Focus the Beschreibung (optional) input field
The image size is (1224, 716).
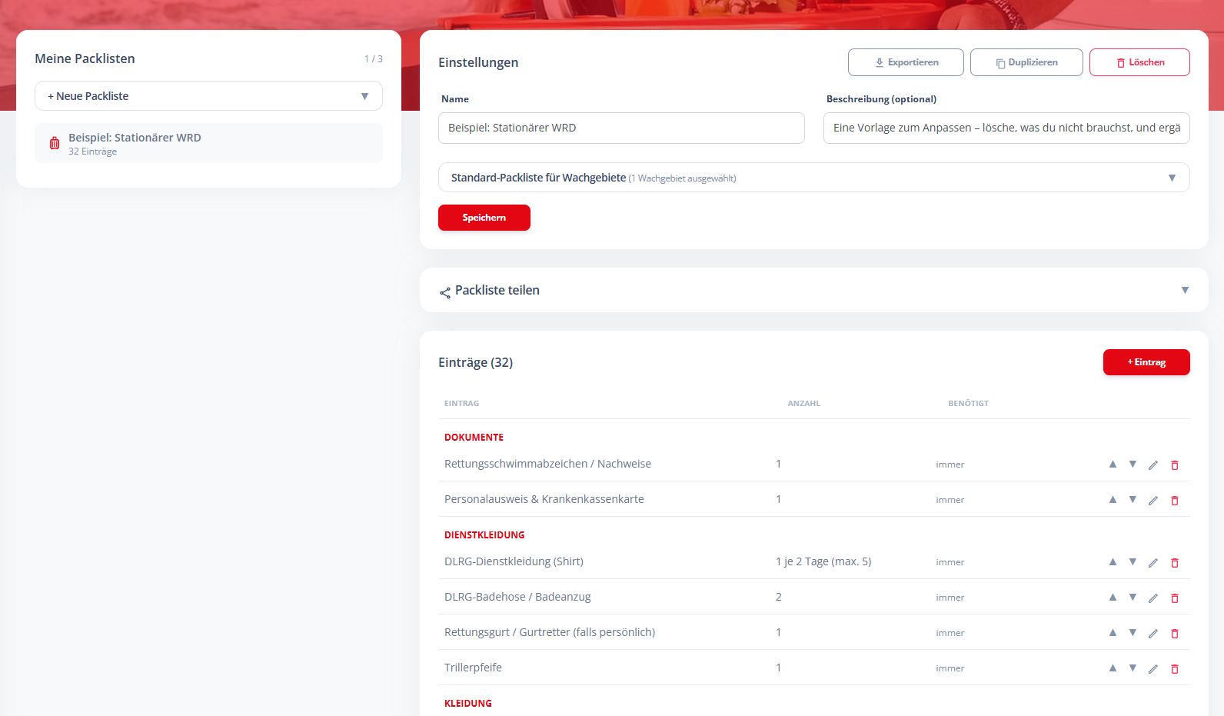[x=1006, y=128]
